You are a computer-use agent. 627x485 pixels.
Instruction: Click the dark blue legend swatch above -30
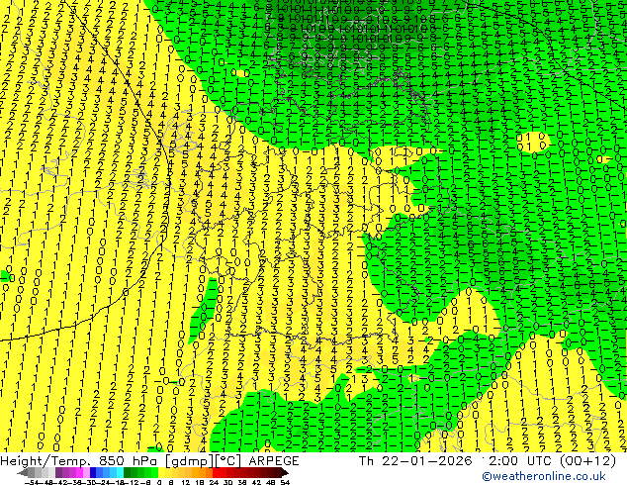pyautogui.click(x=93, y=472)
